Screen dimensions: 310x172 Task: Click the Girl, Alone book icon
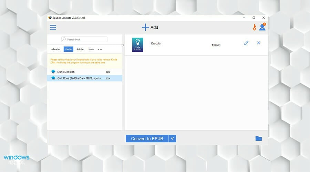(53, 78)
